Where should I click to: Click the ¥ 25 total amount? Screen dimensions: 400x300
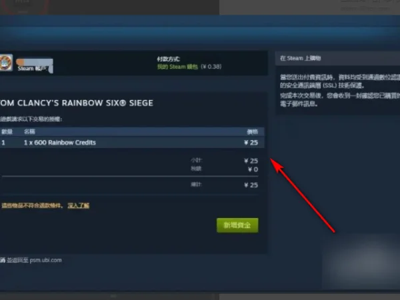[251, 185]
